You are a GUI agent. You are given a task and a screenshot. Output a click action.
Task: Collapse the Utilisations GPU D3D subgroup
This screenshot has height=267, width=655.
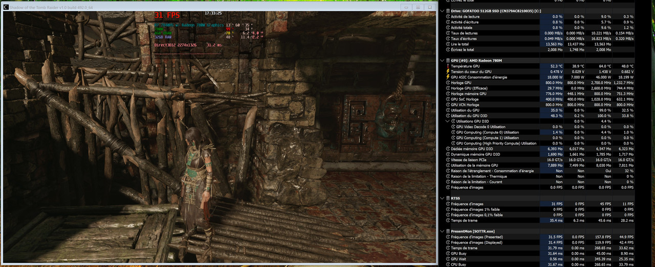(x=448, y=122)
